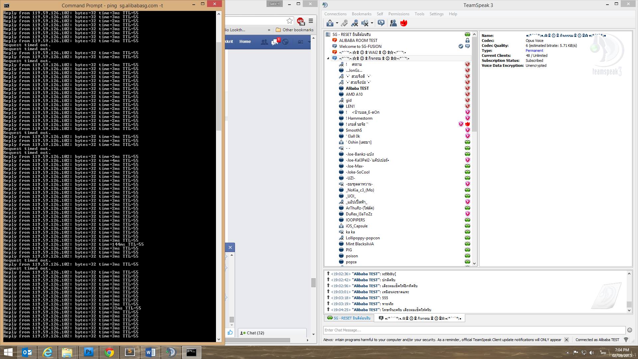Switch to SG - RESET server chat tab
Viewport: 638px width, 359px height.
click(x=349, y=318)
